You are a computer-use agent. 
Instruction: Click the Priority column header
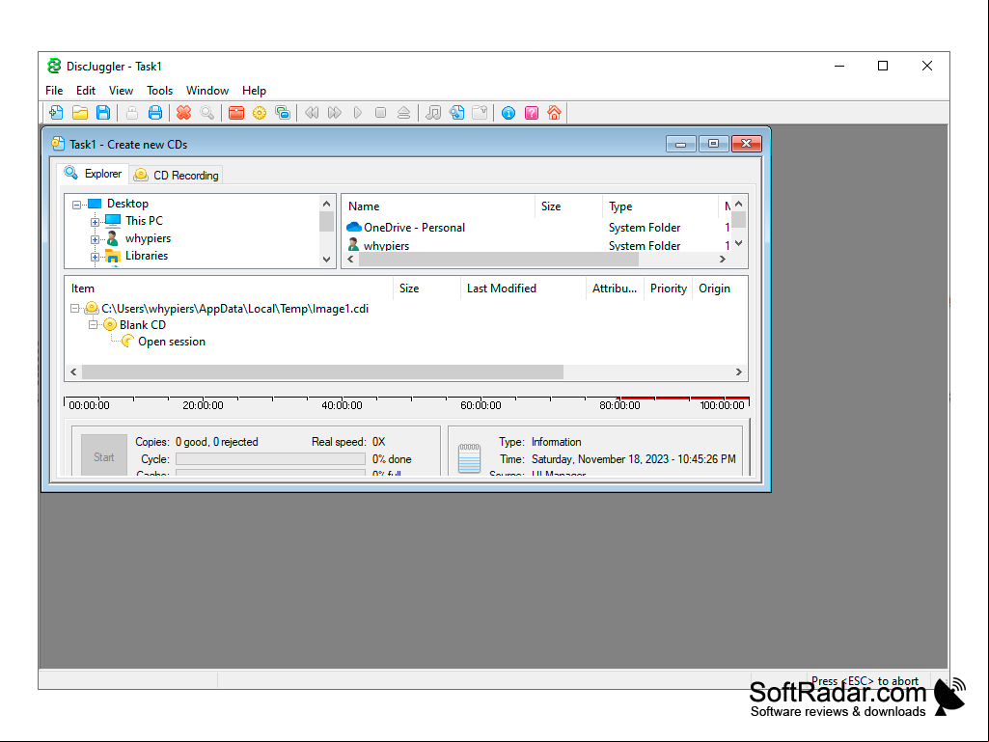pyautogui.click(x=668, y=289)
